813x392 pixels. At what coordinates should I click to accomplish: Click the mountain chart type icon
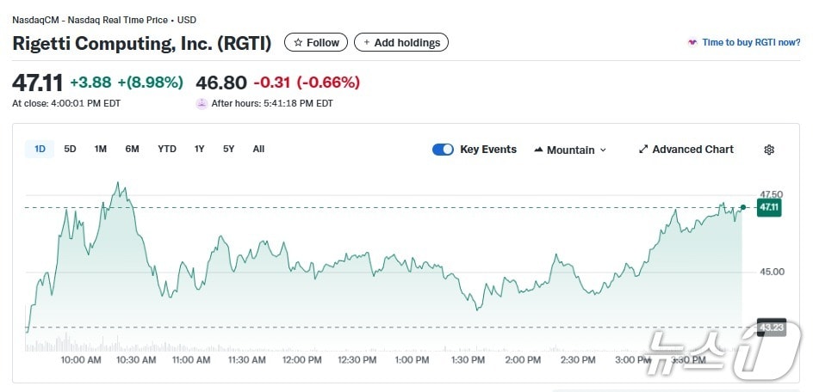(538, 150)
